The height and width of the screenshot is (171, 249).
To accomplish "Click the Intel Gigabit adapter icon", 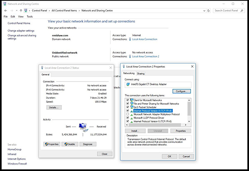I will click(x=128, y=84).
